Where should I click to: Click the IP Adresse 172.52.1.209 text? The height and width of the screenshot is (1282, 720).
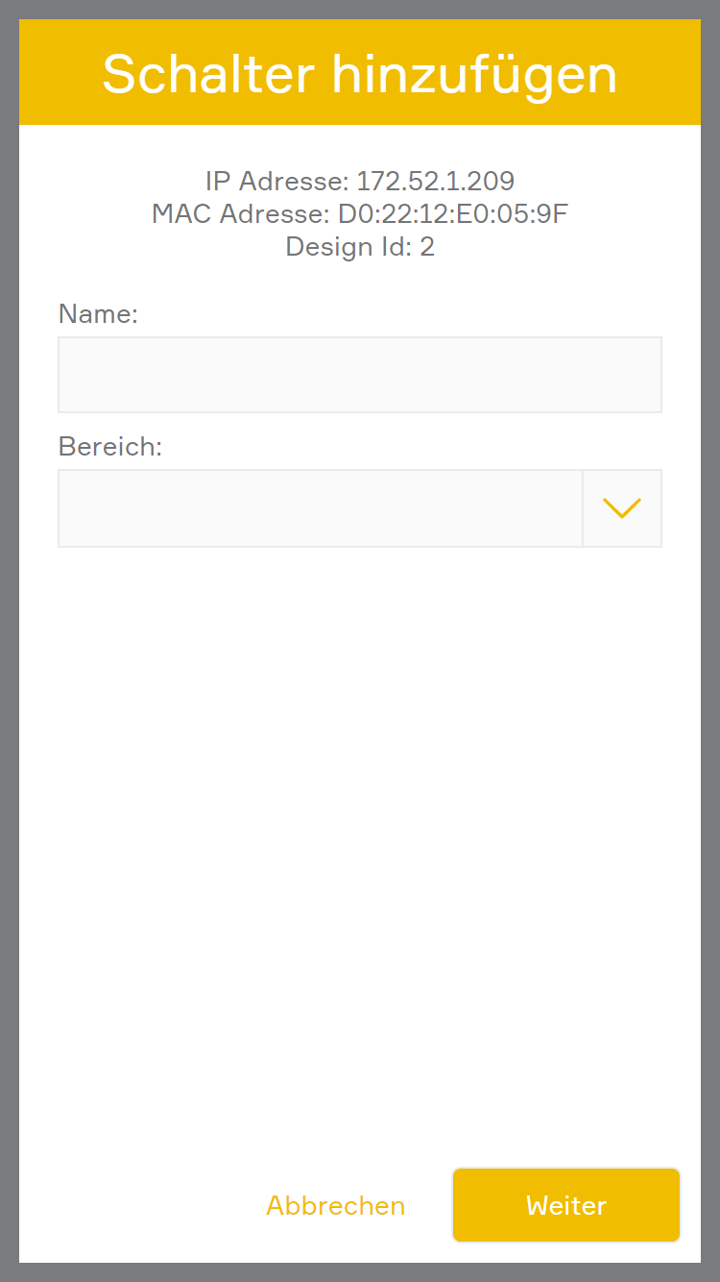click(360, 181)
